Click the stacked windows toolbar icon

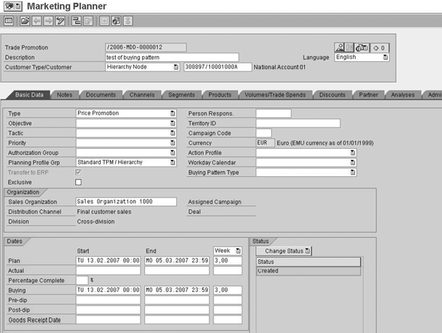(116, 21)
